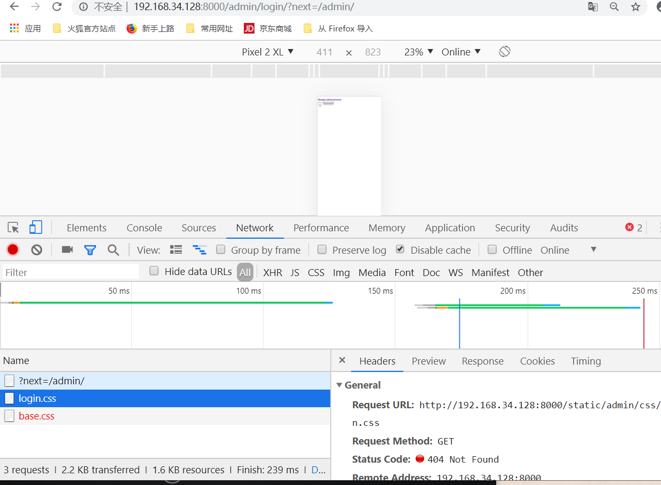The width and height of the screenshot is (661, 485).
Task: Click the rotate device orientation icon
Action: click(505, 52)
